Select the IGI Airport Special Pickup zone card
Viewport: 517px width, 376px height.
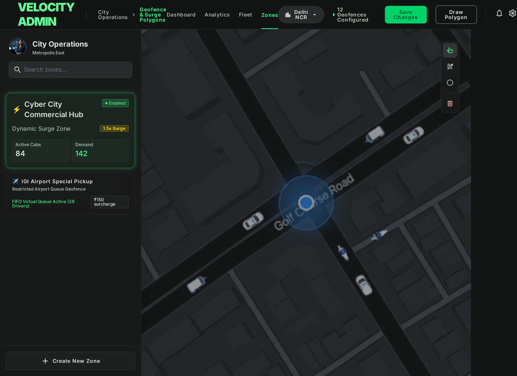70,193
